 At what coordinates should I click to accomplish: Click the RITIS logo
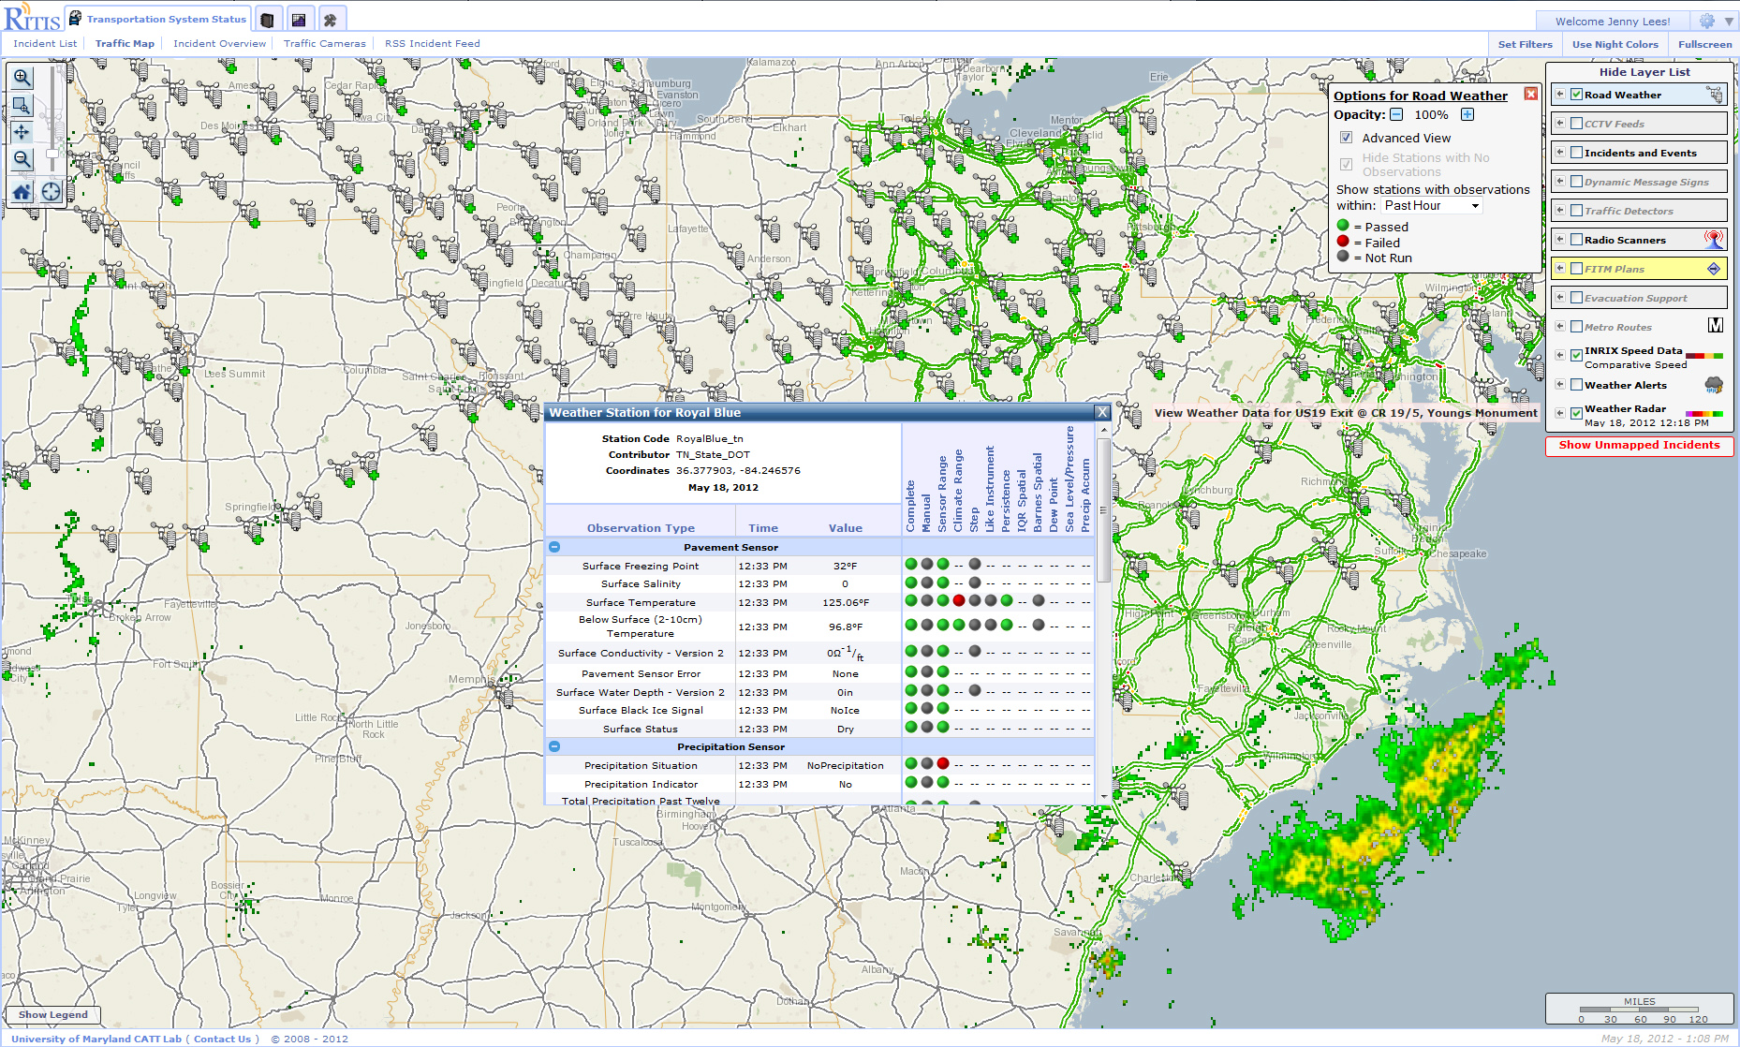click(32, 19)
